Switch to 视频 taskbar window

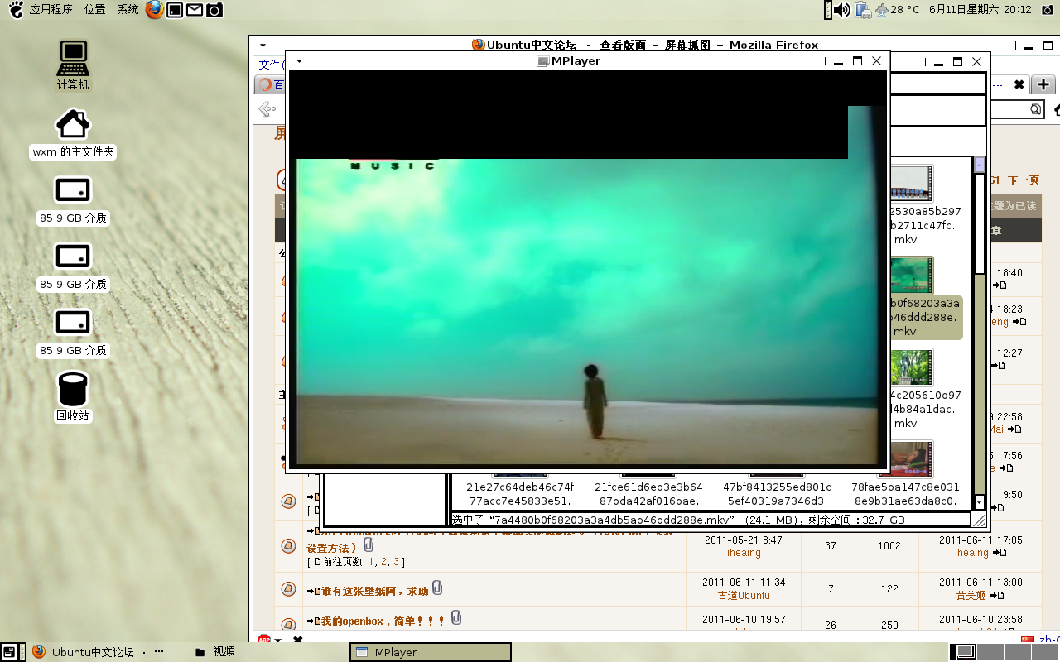coord(215,652)
